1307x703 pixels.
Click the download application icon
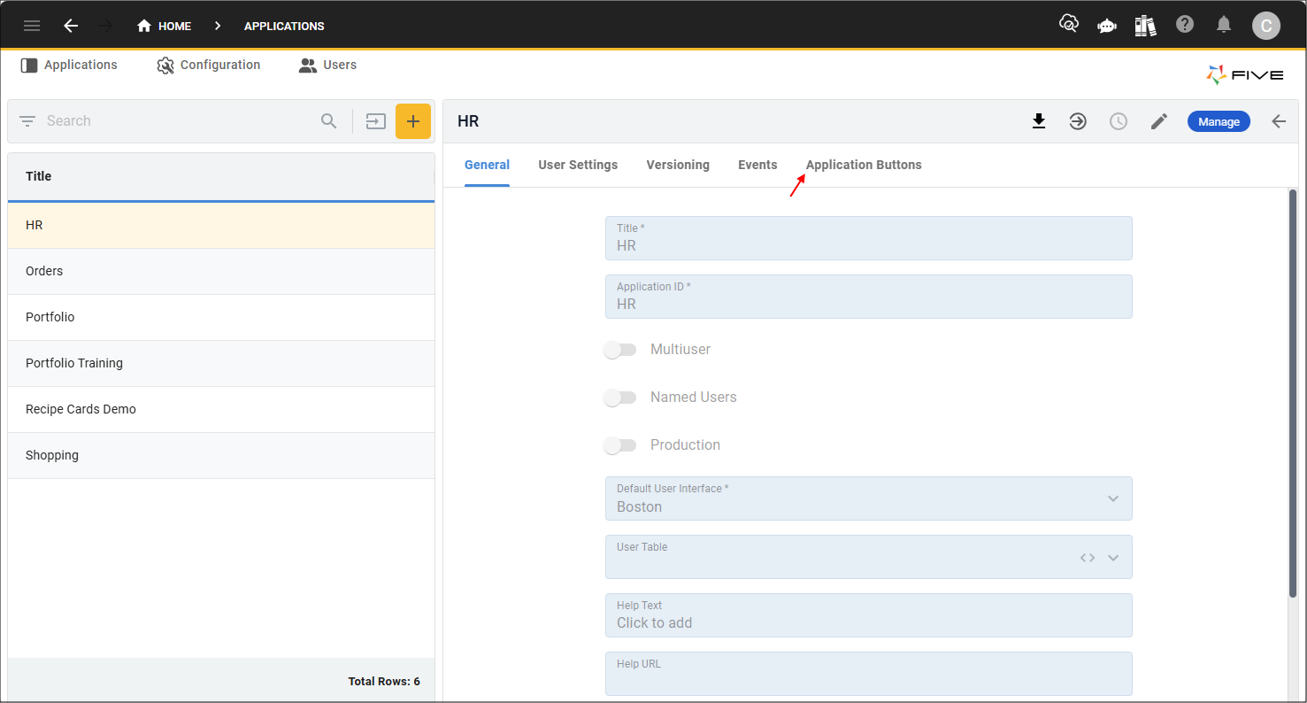pyautogui.click(x=1039, y=121)
